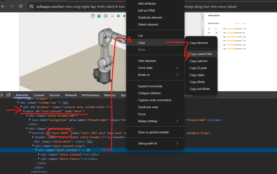Activate the inspect element picker icon
This screenshot has width=277, height=174.
[x=2, y=95]
